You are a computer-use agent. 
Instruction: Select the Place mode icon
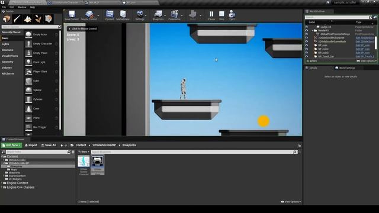[7, 19]
